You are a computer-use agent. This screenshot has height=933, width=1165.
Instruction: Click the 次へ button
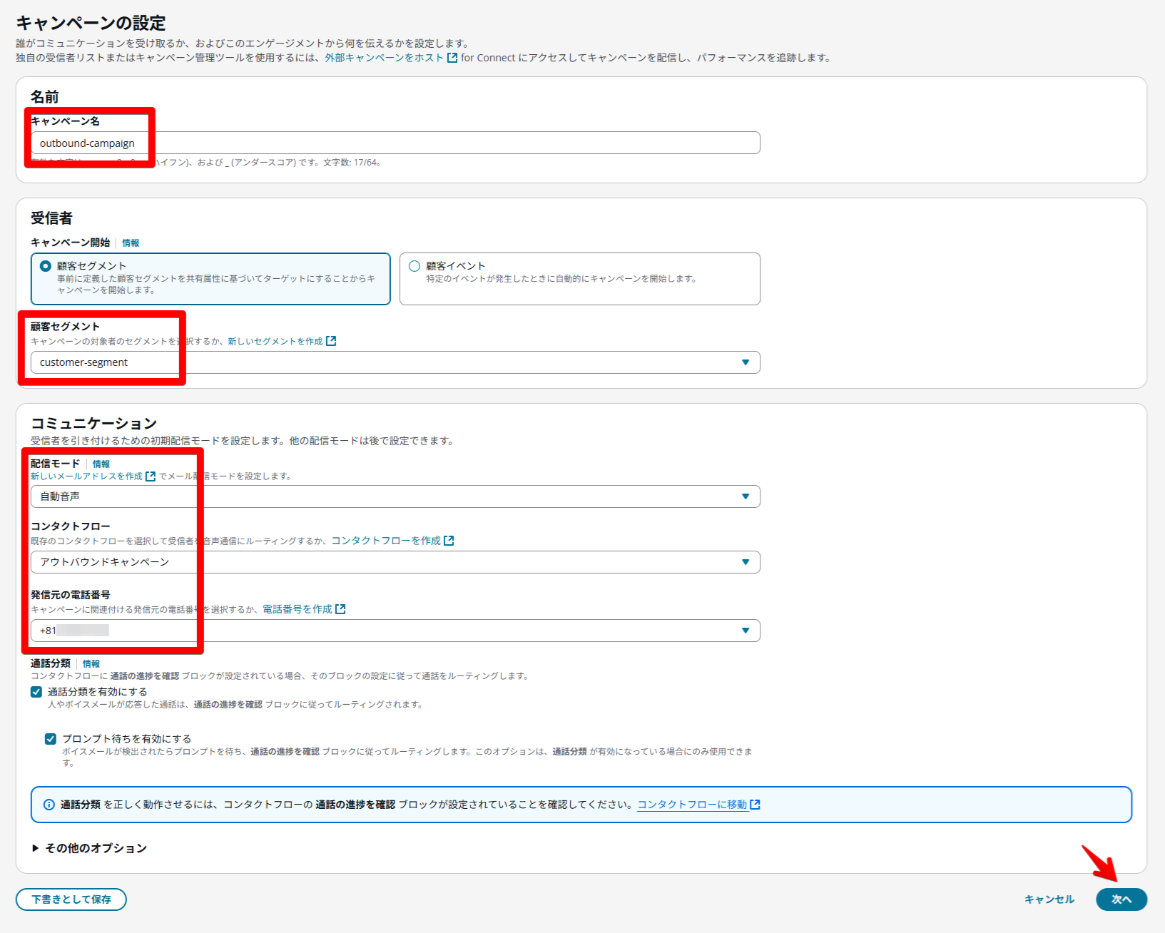[1121, 899]
